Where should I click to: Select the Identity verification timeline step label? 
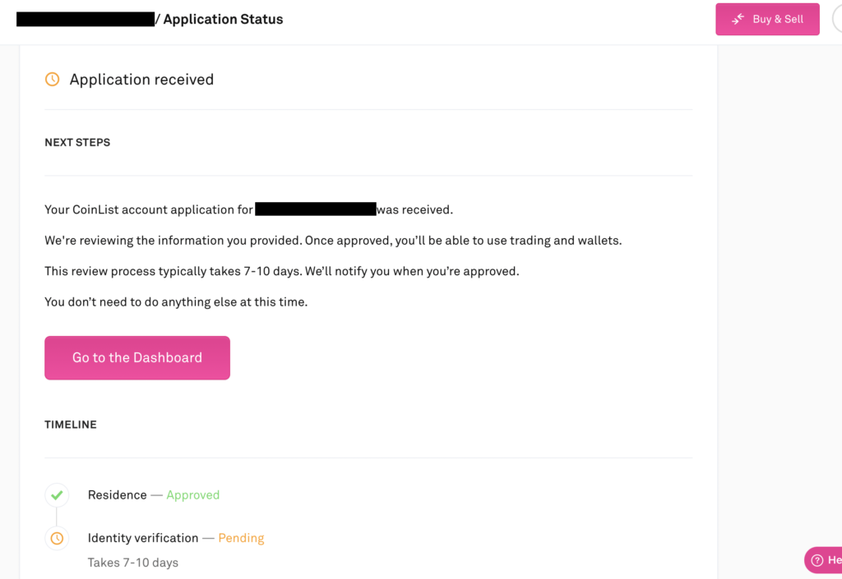(143, 538)
